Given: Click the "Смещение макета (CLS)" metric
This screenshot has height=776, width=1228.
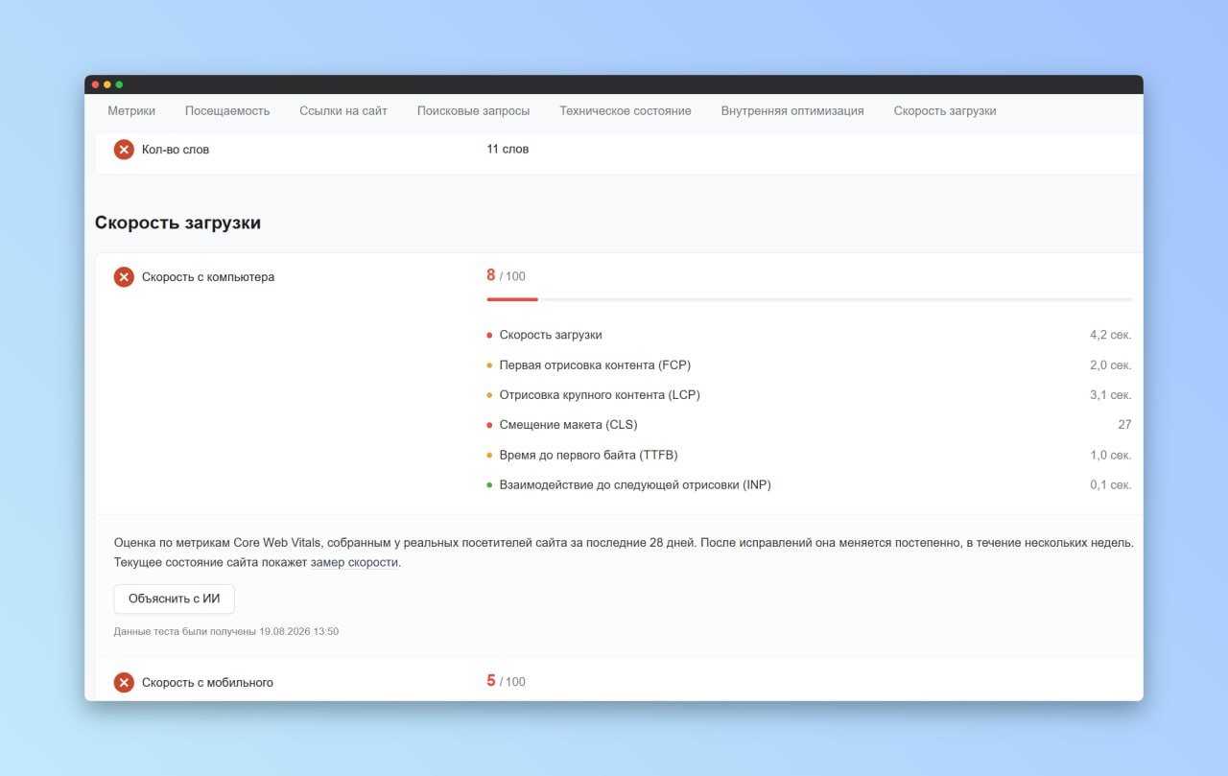Looking at the screenshot, I should 568,425.
